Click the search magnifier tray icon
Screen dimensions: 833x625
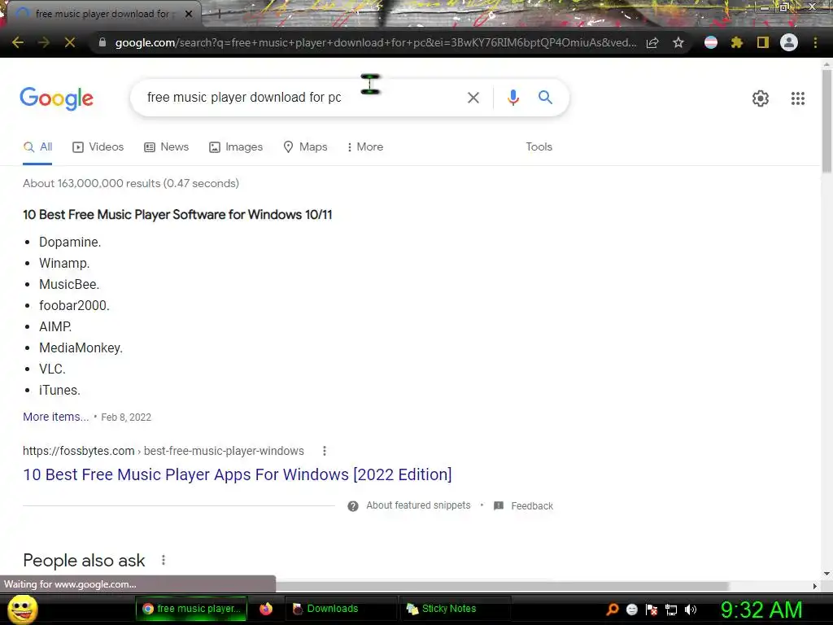click(613, 609)
